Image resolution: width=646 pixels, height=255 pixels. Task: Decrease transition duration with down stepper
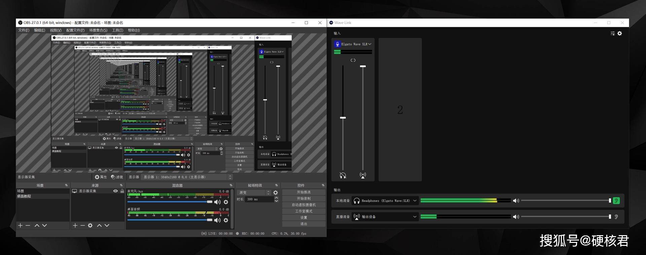[276, 201]
